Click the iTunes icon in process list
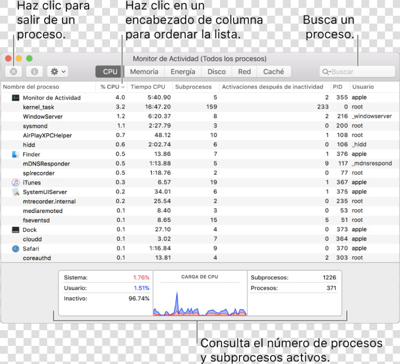This screenshot has width=400, height=364. point(16,182)
